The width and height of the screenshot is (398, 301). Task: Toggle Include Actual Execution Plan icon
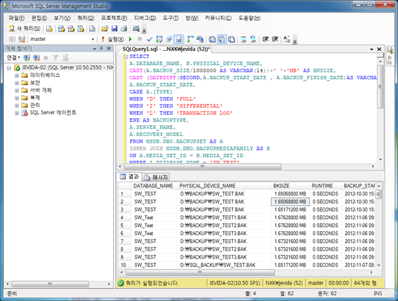[x=190, y=39]
